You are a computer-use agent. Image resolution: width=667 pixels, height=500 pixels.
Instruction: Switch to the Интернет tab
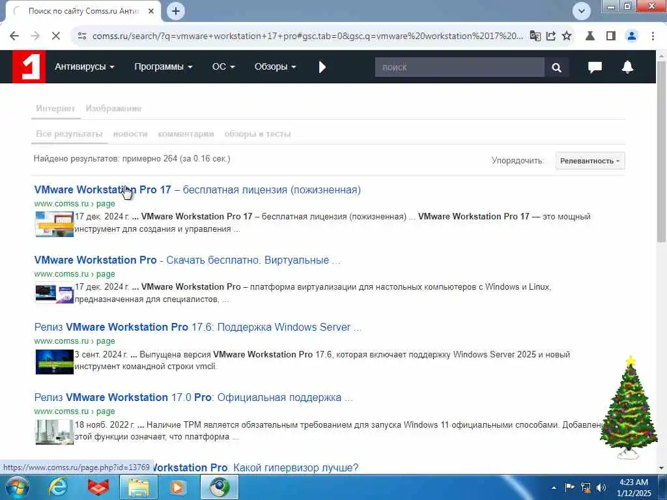[x=55, y=109]
